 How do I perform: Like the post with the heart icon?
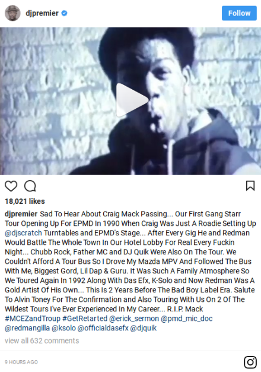pos(11,186)
